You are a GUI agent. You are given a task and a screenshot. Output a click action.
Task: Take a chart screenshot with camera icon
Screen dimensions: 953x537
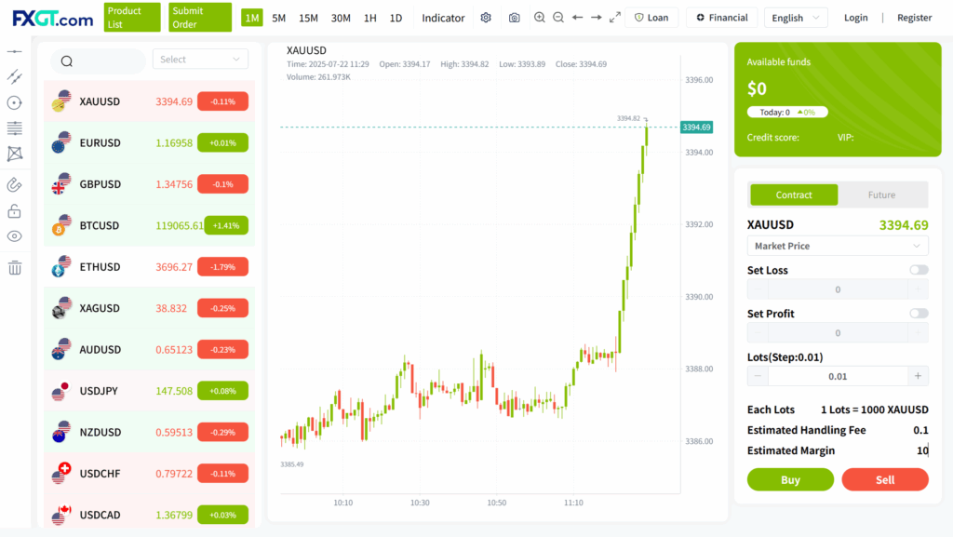pos(515,18)
